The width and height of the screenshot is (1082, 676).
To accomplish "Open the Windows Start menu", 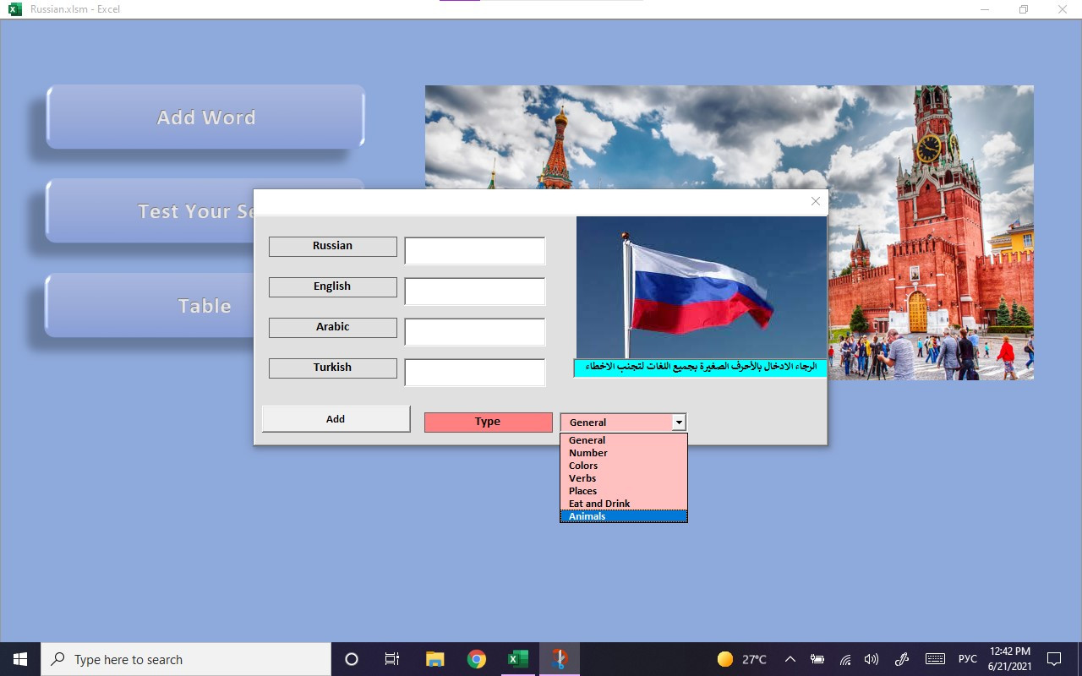I will pos(20,659).
